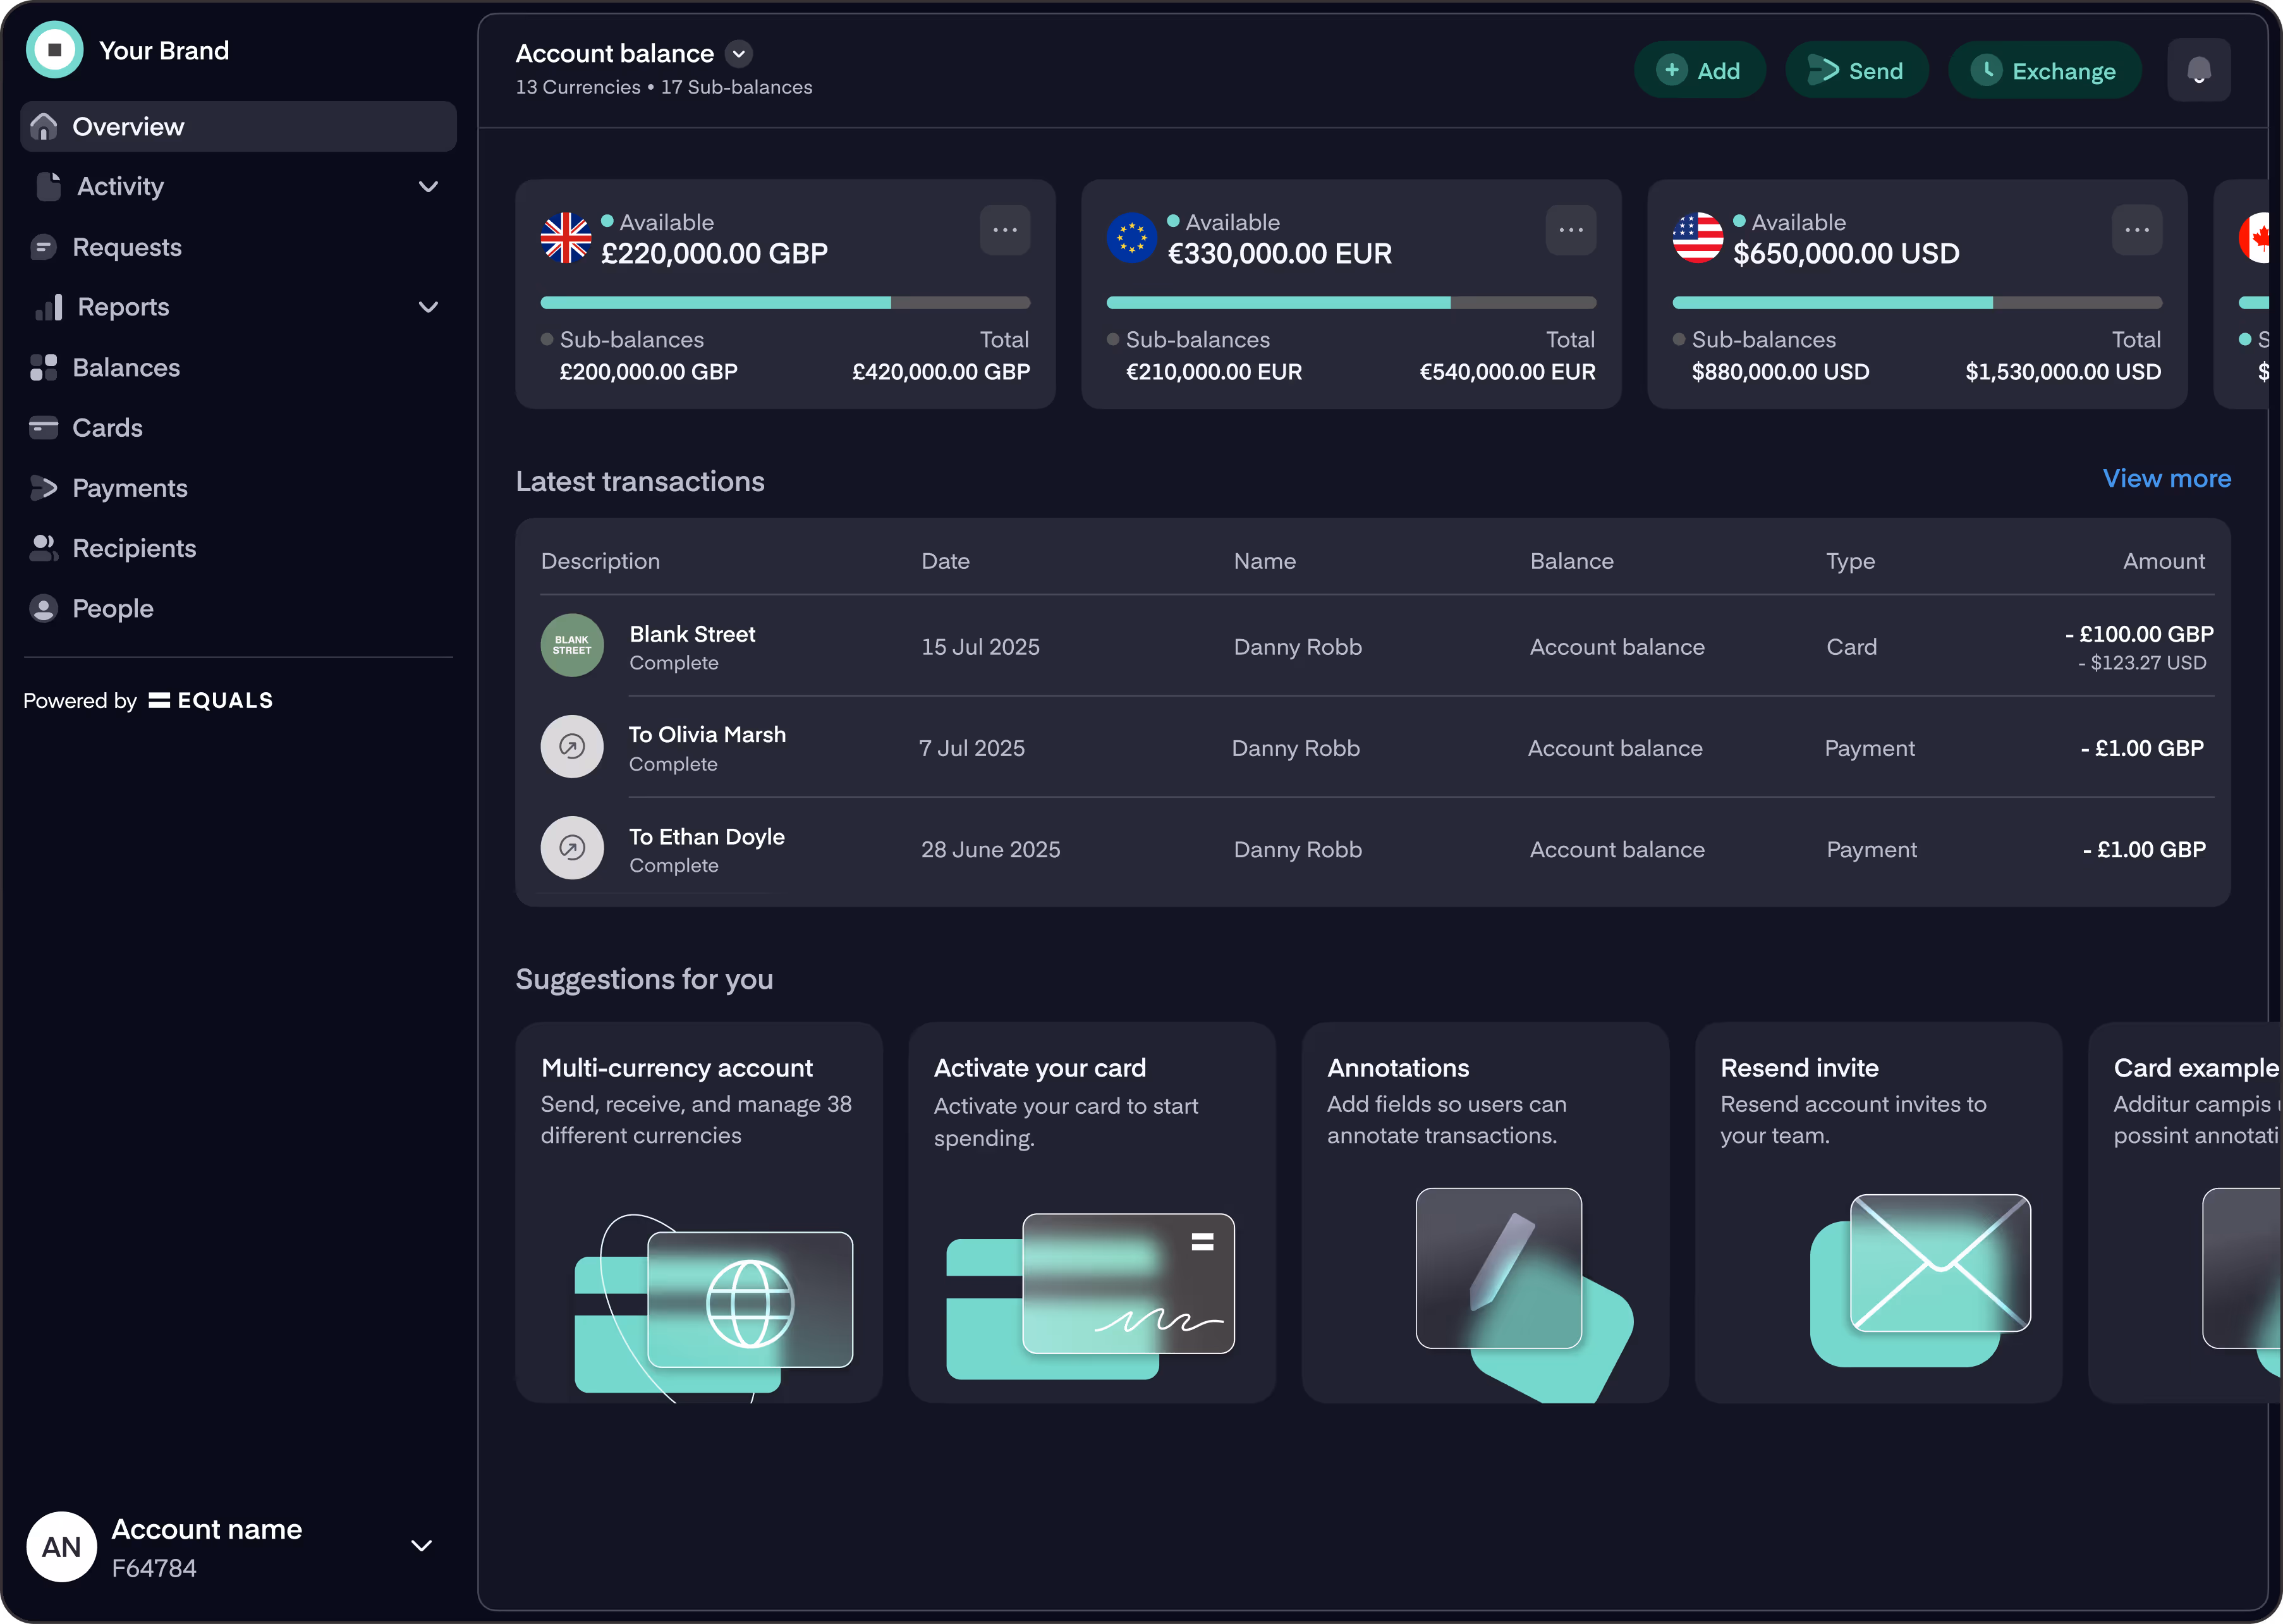
Task: Open the USD balance more-options button
Action: (2136, 230)
